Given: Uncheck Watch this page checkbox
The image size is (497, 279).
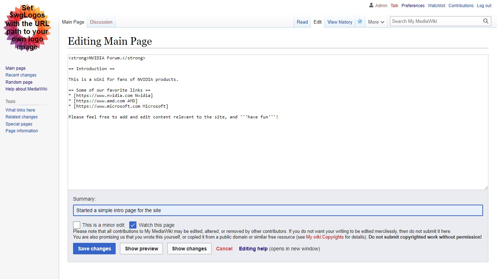Looking at the screenshot, I should 133,225.
